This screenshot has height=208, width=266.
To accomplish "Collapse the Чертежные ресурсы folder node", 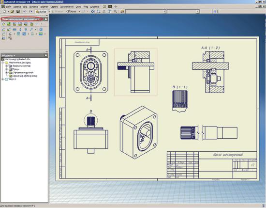I will coord(3,63).
